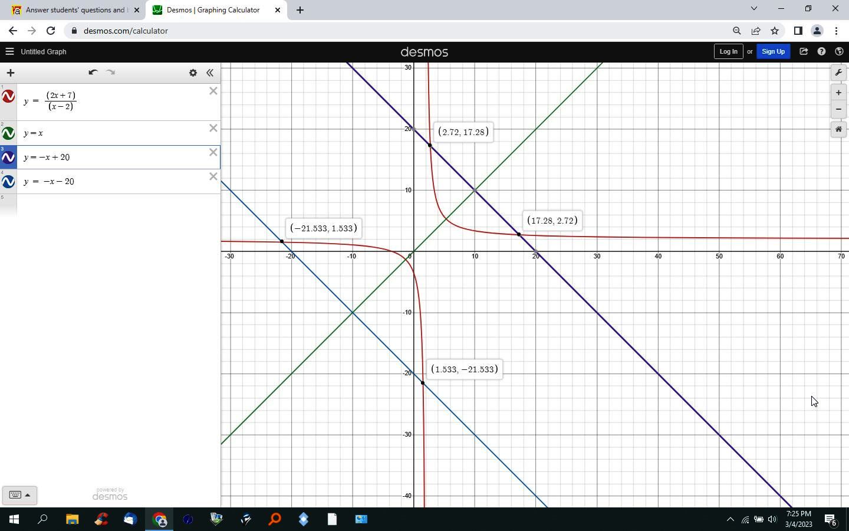The width and height of the screenshot is (849, 531).
Task: Open language selector globe icon
Action: click(x=839, y=51)
